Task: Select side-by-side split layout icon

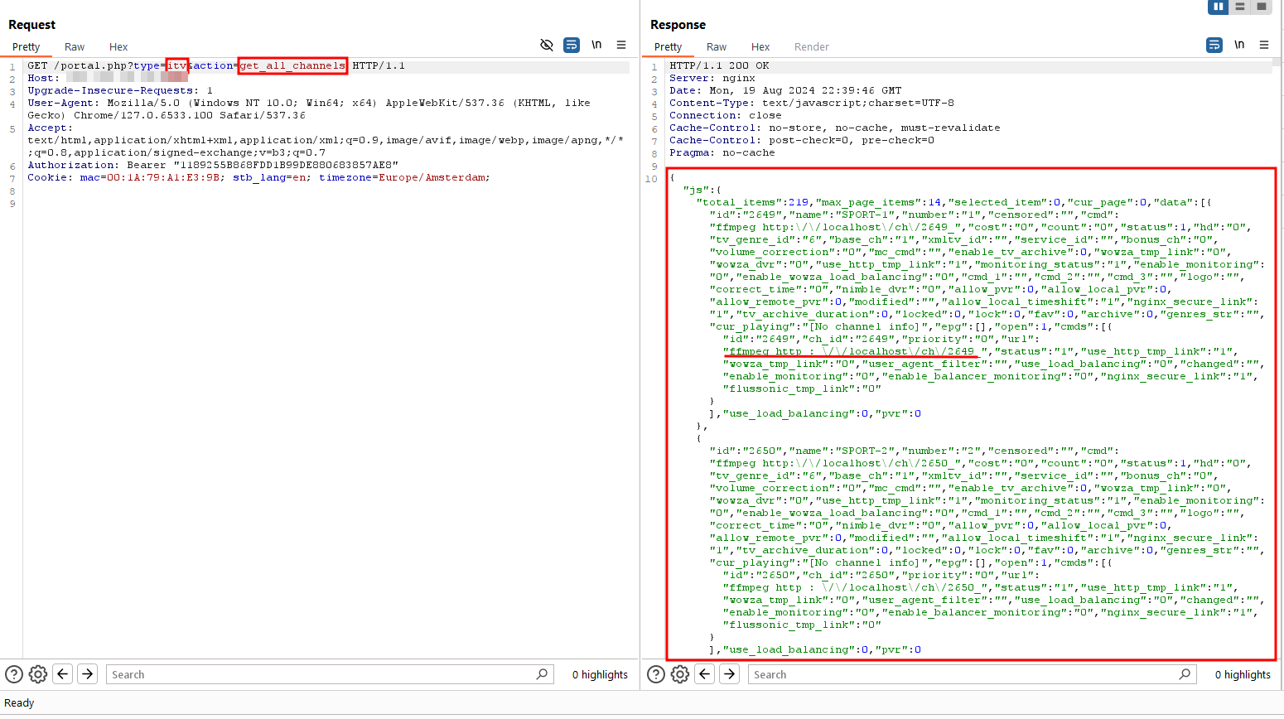Action: click(x=1218, y=7)
